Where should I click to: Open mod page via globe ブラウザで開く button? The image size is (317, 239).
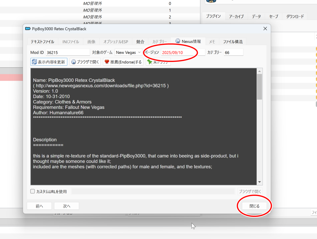click(x=85, y=62)
